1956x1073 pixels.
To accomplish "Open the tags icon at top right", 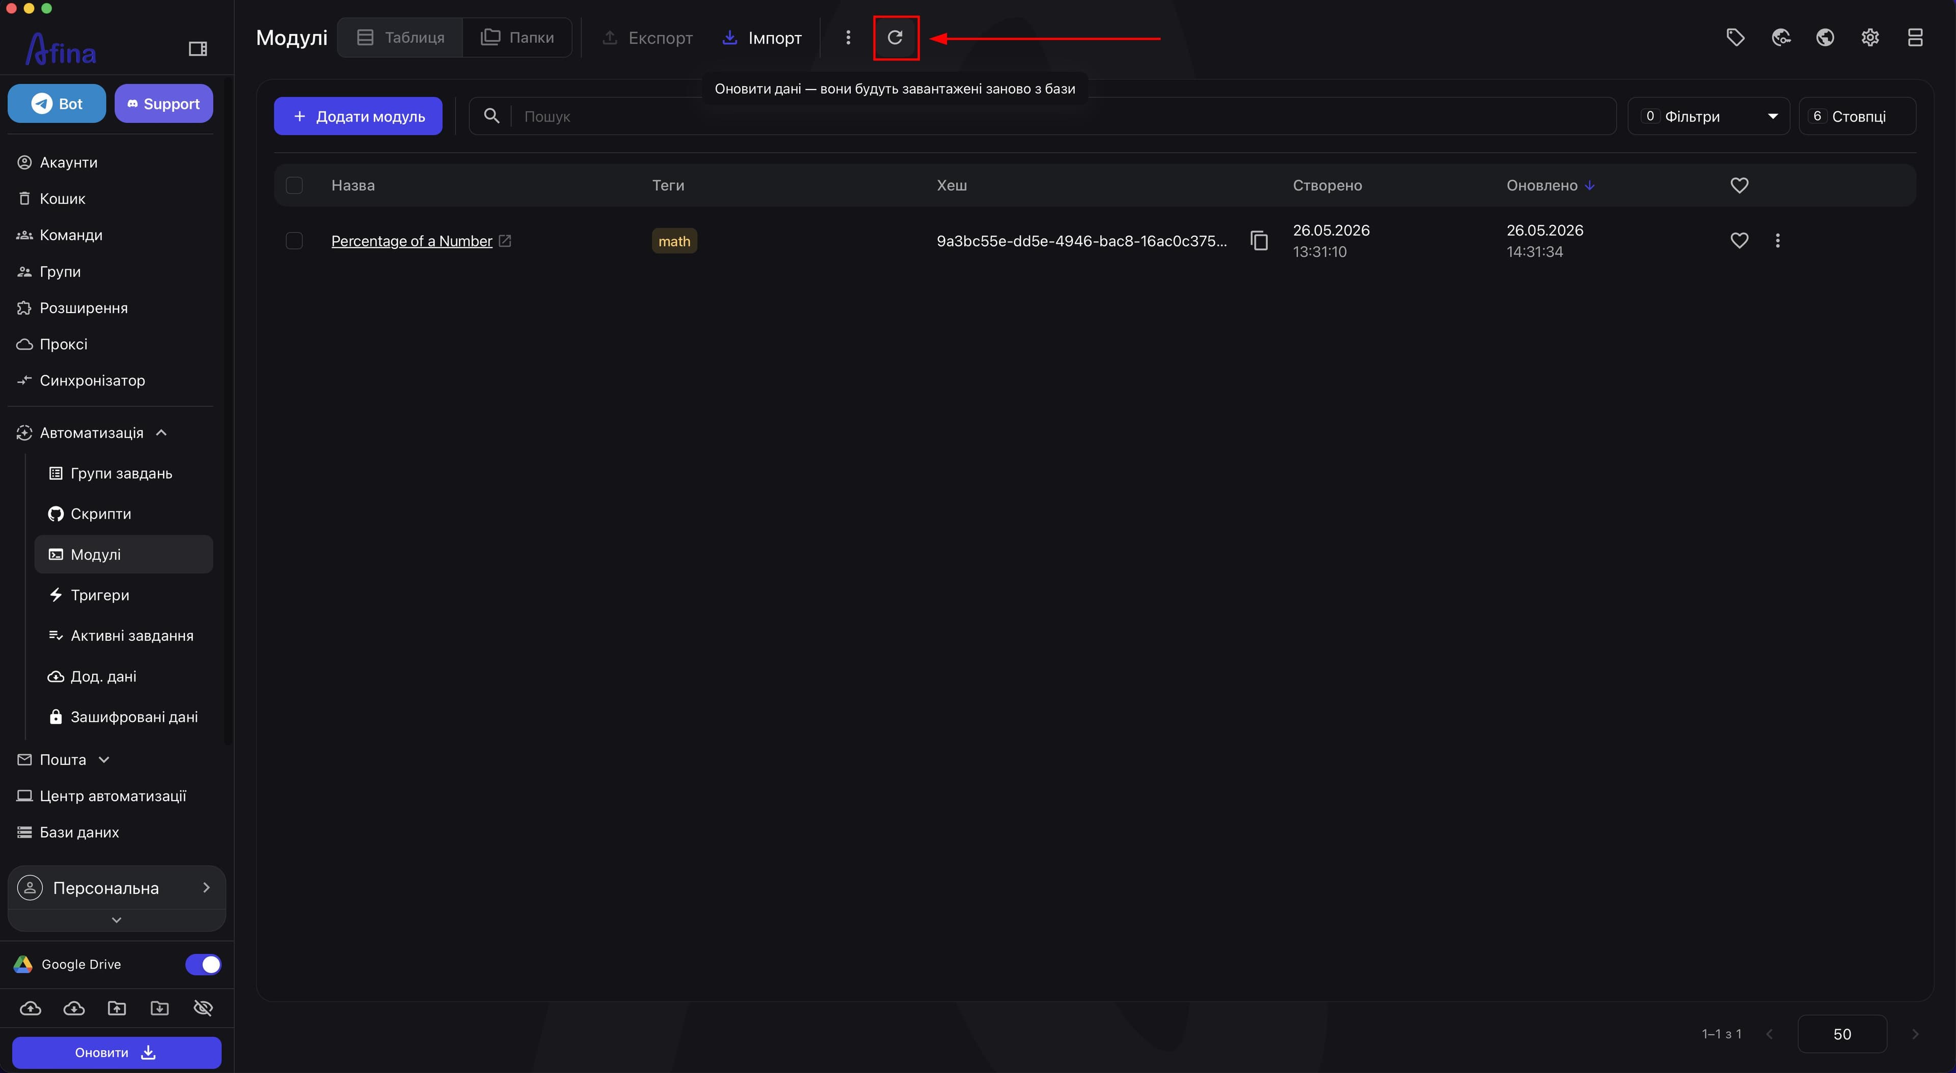I will click(1736, 37).
